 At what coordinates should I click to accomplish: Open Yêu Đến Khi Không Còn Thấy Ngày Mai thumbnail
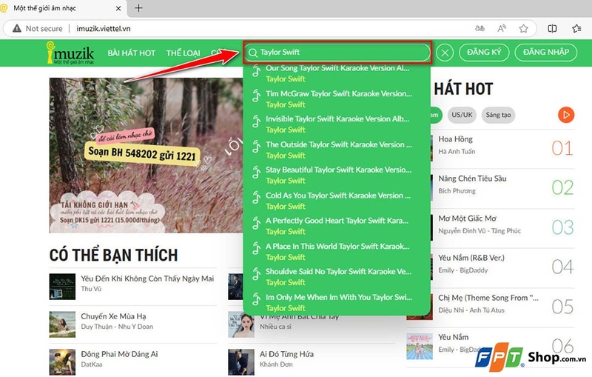tap(62, 287)
